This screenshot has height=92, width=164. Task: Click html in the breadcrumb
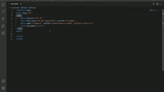click(x=25, y=8)
